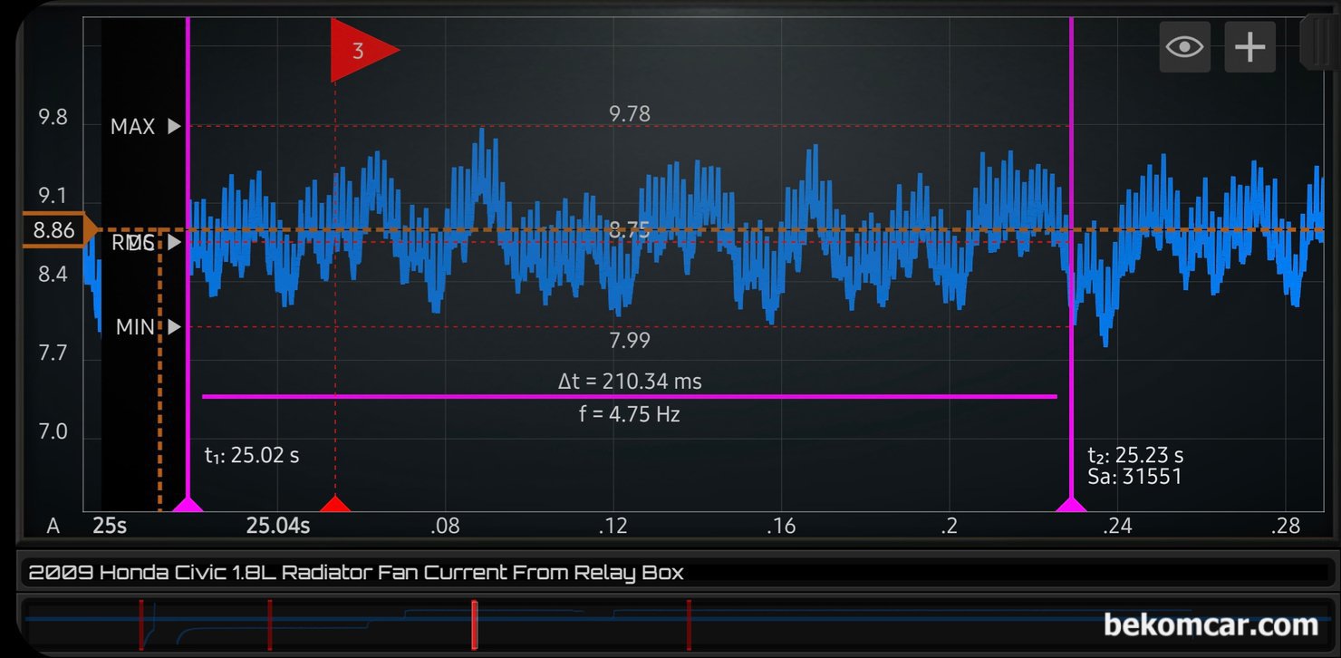The image size is (1341, 658).
Task: Open the side panel handle at top right
Action: 1319,41
